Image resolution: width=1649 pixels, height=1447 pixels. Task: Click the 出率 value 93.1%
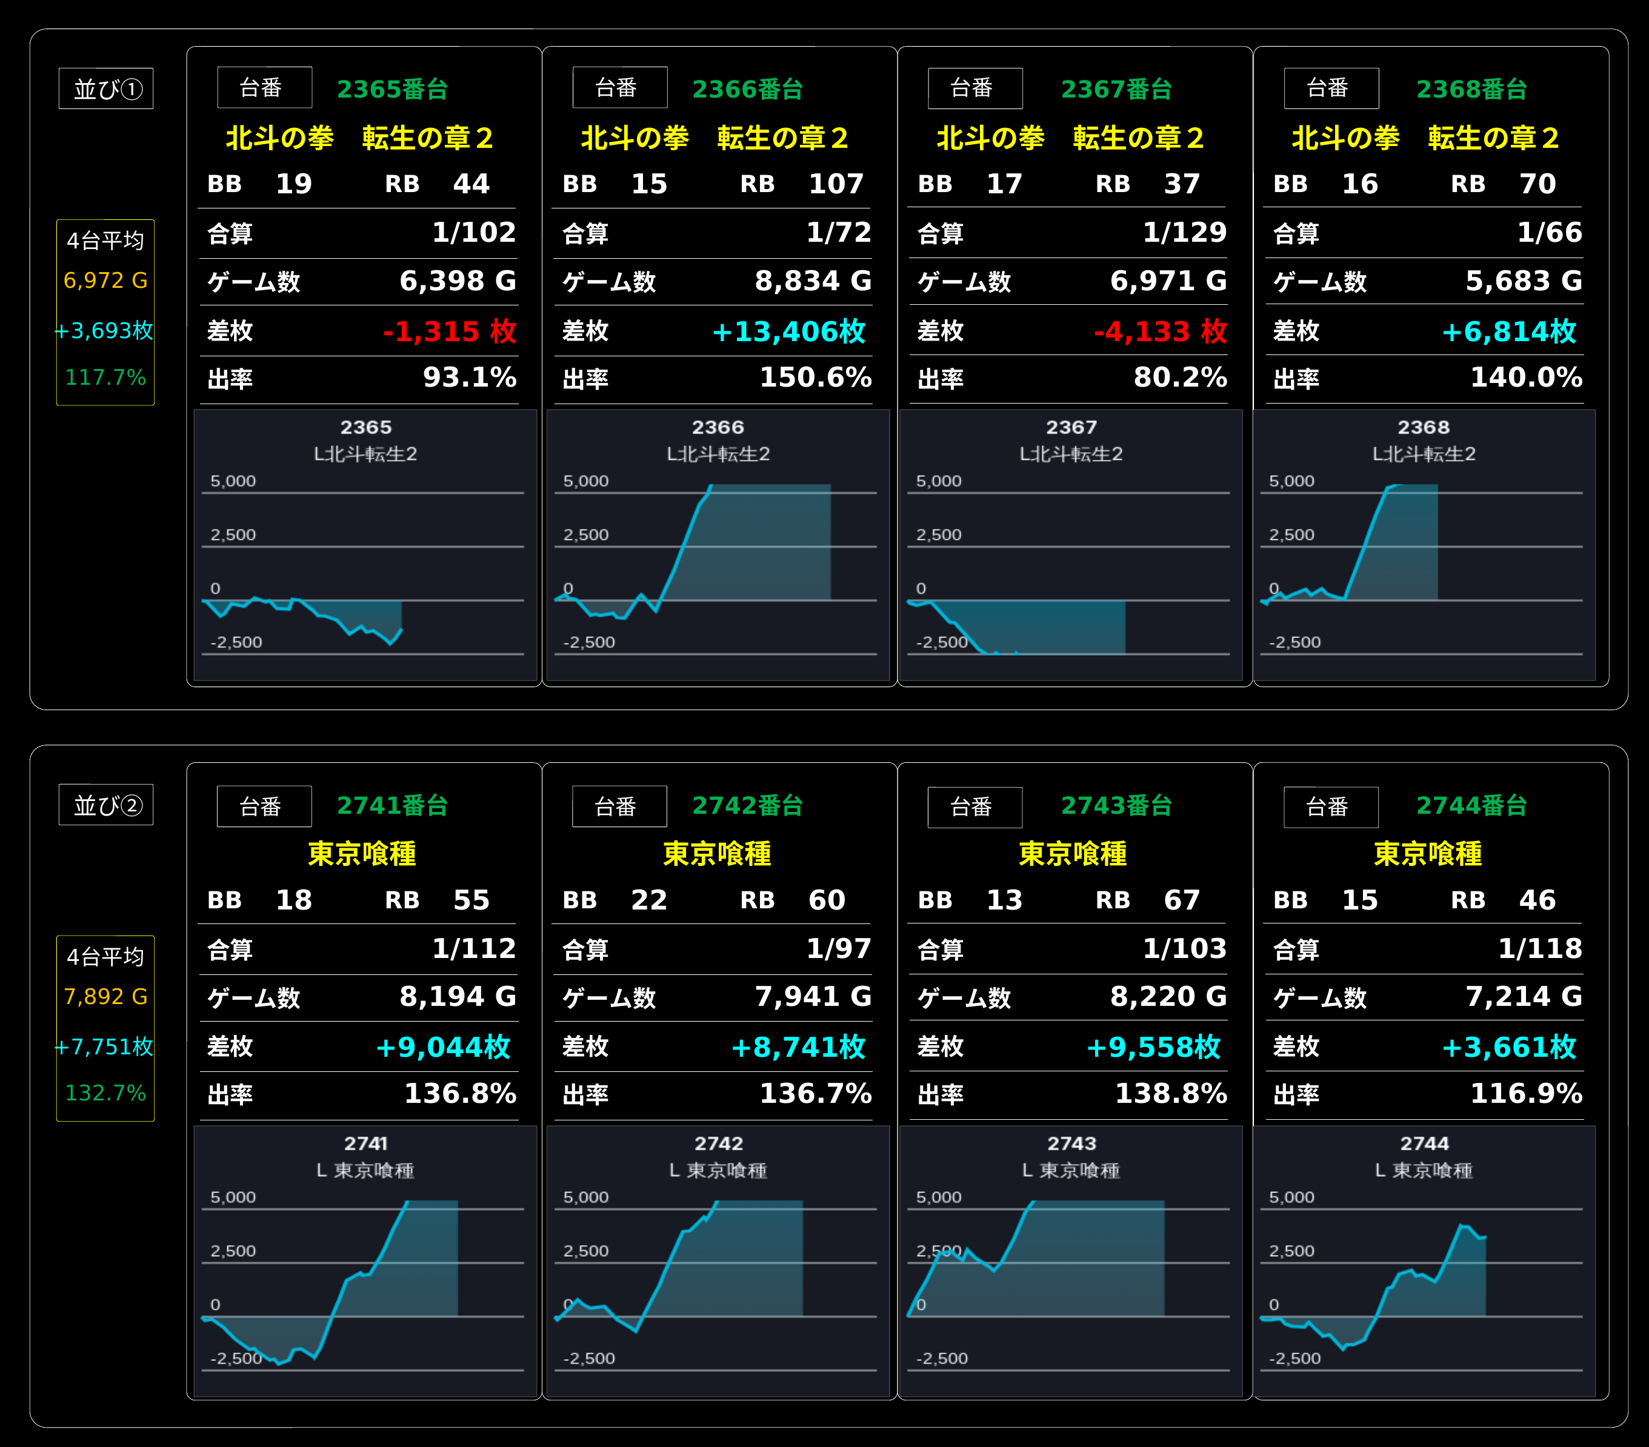(470, 378)
